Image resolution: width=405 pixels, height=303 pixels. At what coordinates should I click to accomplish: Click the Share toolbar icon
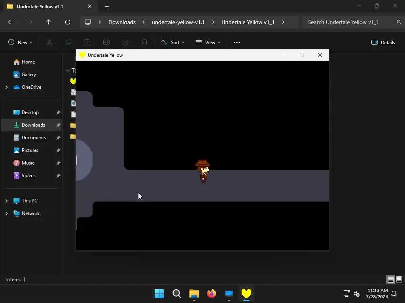click(125, 42)
